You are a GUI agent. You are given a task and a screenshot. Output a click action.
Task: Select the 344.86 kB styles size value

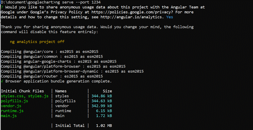pyautogui.click(x=101, y=96)
